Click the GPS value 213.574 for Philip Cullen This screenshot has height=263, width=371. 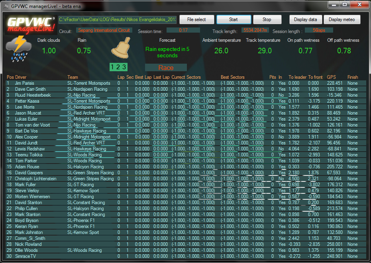click(x=335, y=208)
